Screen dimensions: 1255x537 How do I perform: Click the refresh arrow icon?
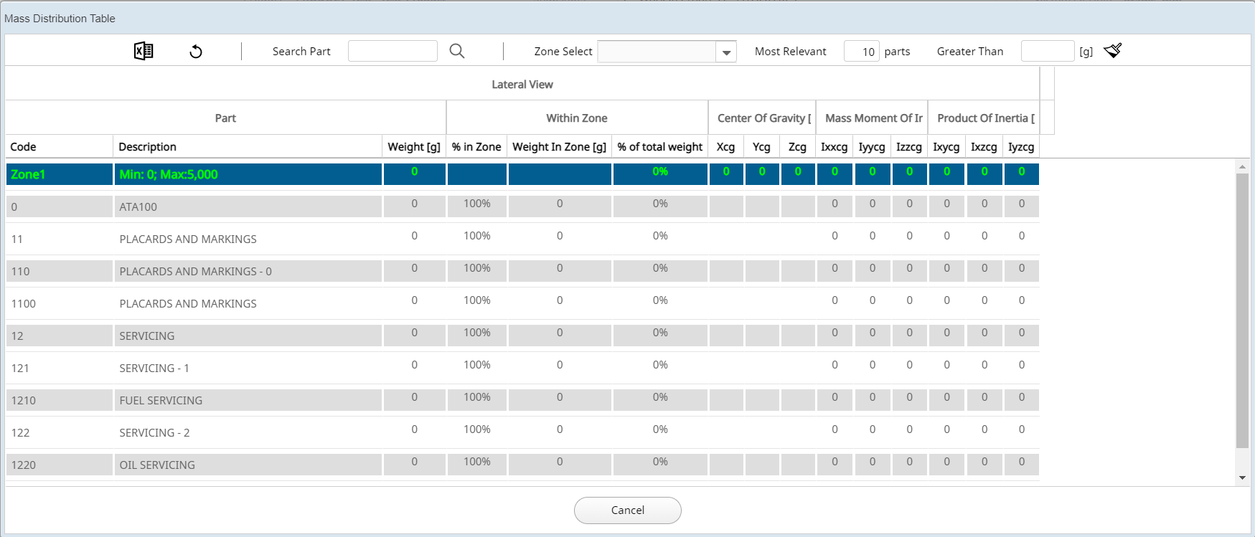(x=196, y=52)
